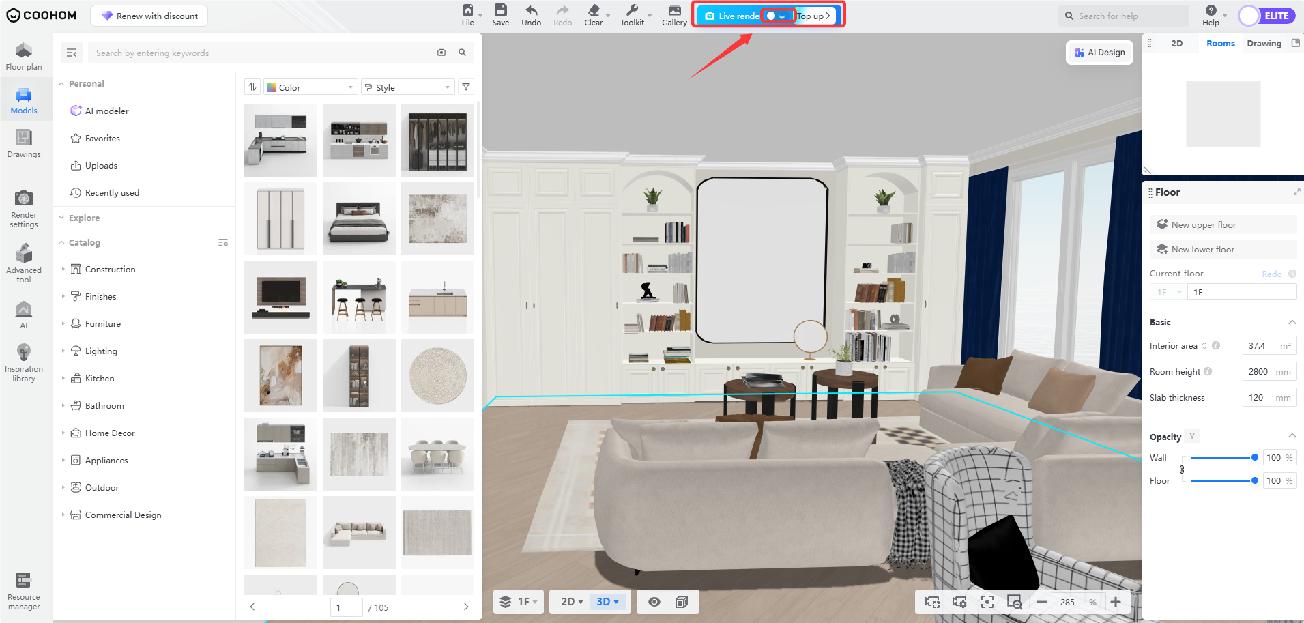Open the 1F floor layer dropdown
The height and width of the screenshot is (623, 1304).
click(519, 602)
